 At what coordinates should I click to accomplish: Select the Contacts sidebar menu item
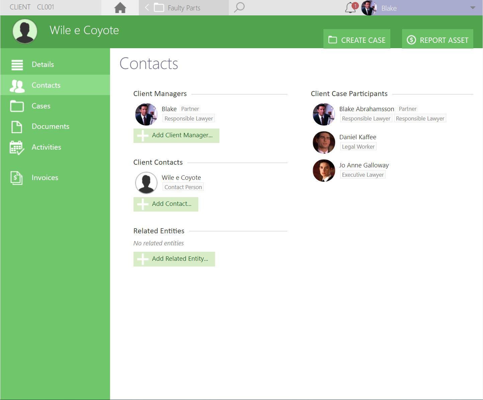point(55,85)
